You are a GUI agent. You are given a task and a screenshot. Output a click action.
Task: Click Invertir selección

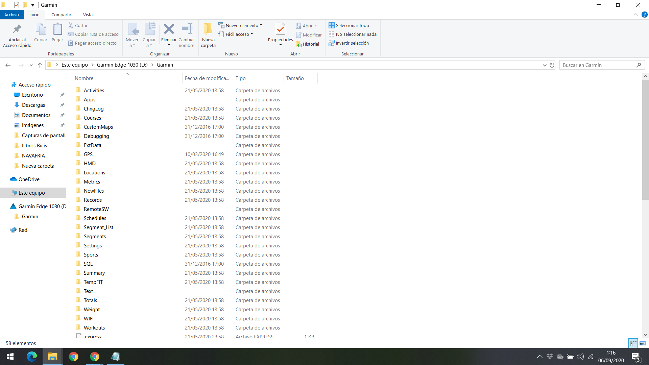tap(349, 43)
